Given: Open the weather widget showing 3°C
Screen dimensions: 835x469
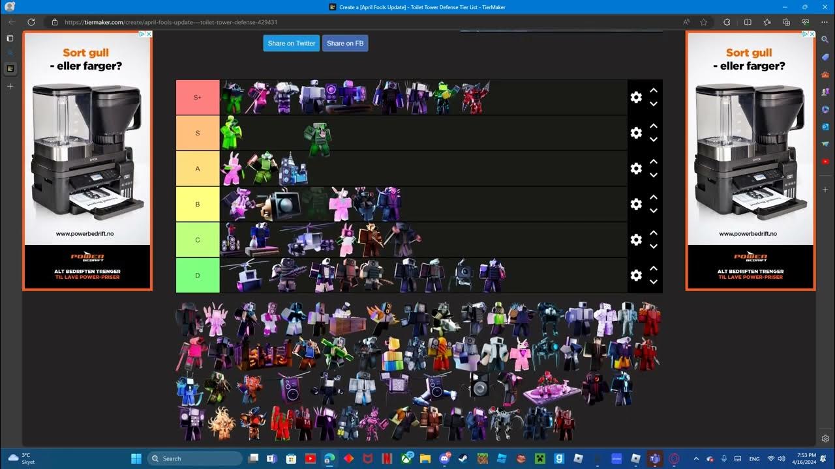Looking at the screenshot, I should (21, 459).
